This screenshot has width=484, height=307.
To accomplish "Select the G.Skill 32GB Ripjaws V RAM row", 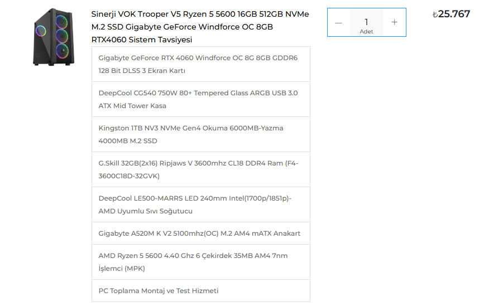I will (x=201, y=170).
